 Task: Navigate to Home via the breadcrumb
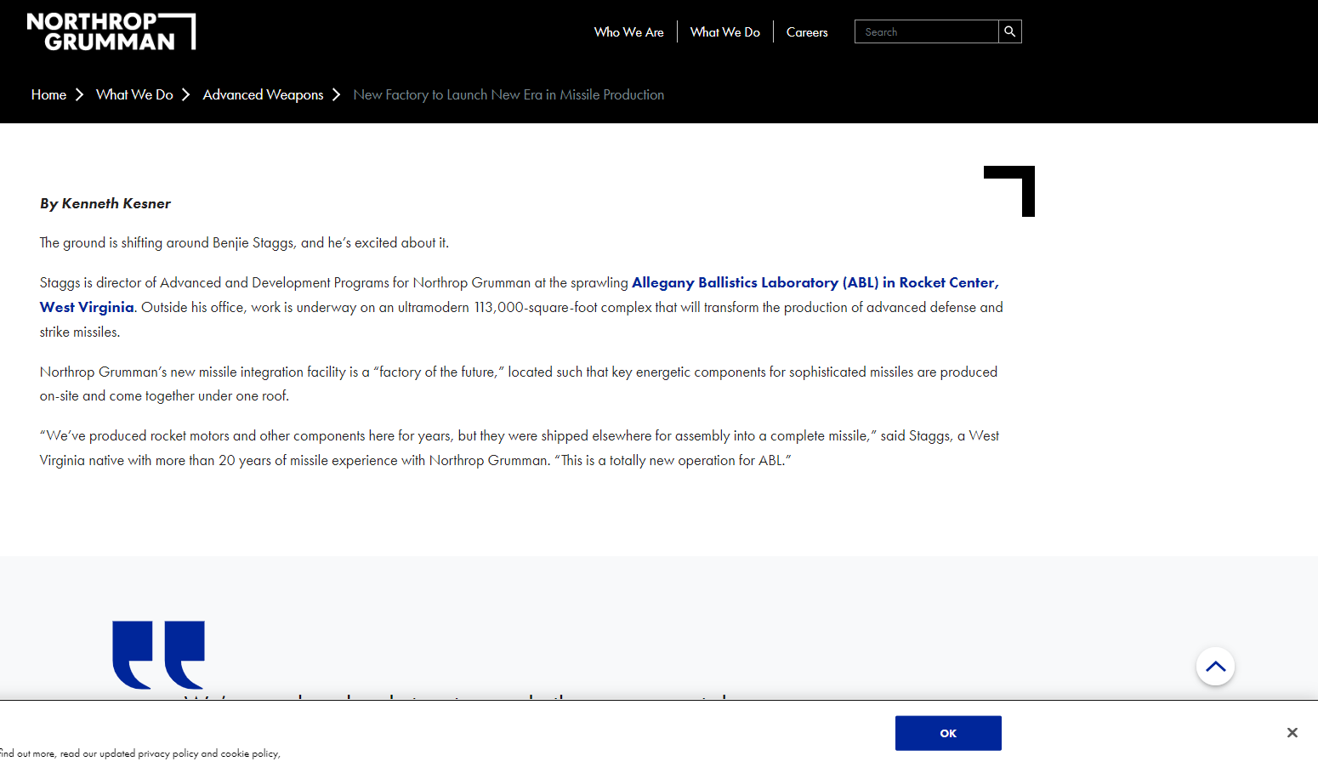[x=48, y=94]
